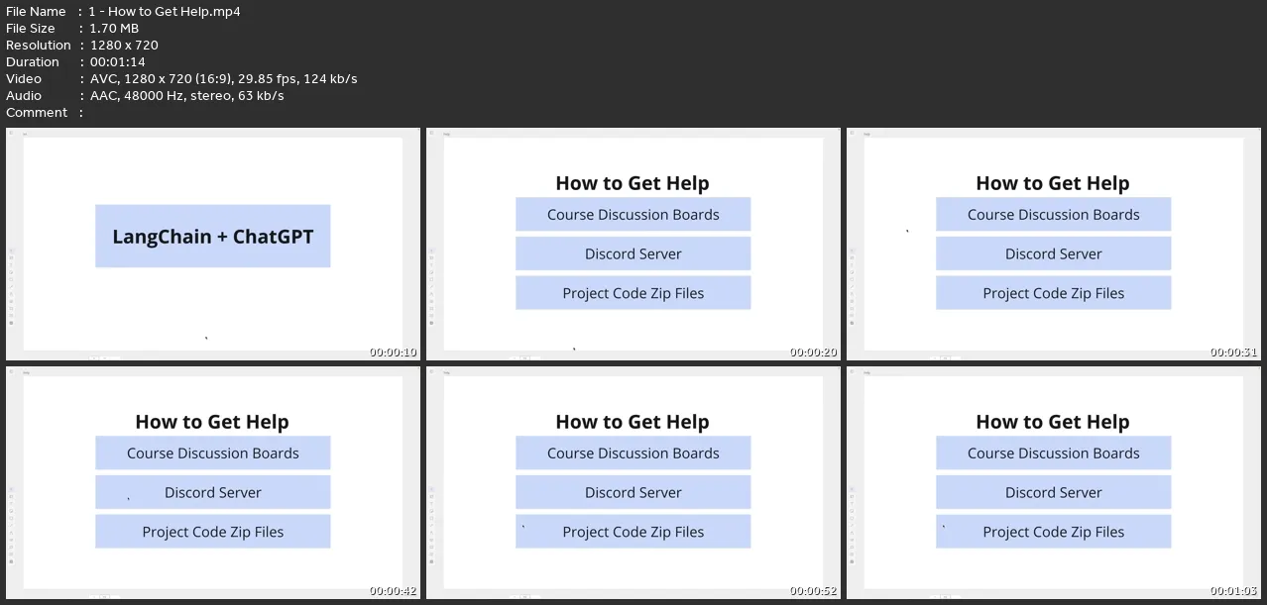Click 'Course Discussion Boards' in the 00:00:42 frame
This screenshot has height=605, width=1267.
click(x=212, y=453)
